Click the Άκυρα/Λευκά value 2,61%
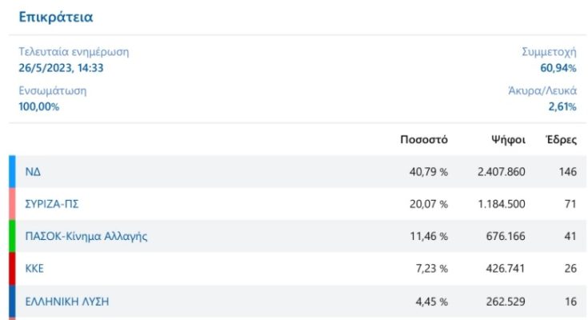The width and height of the screenshot is (588, 320). (x=562, y=106)
